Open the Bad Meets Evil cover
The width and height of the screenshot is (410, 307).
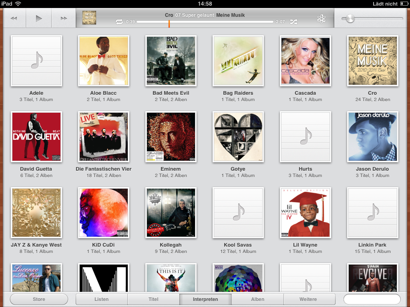click(x=171, y=61)
